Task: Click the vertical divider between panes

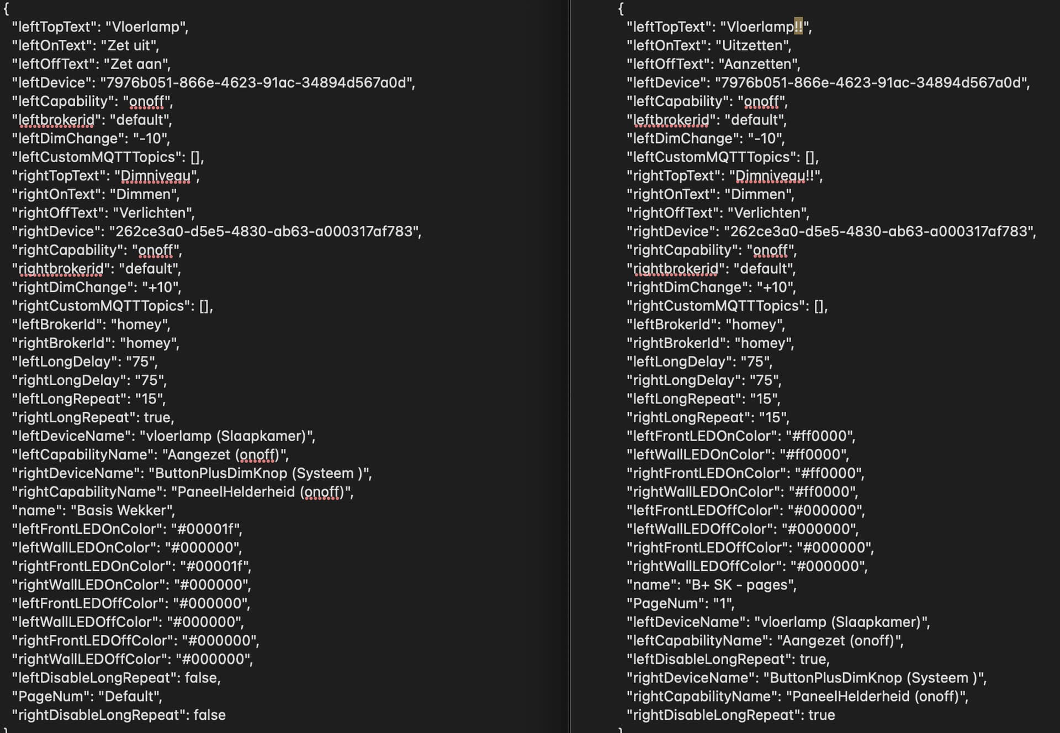Action: 569,366
